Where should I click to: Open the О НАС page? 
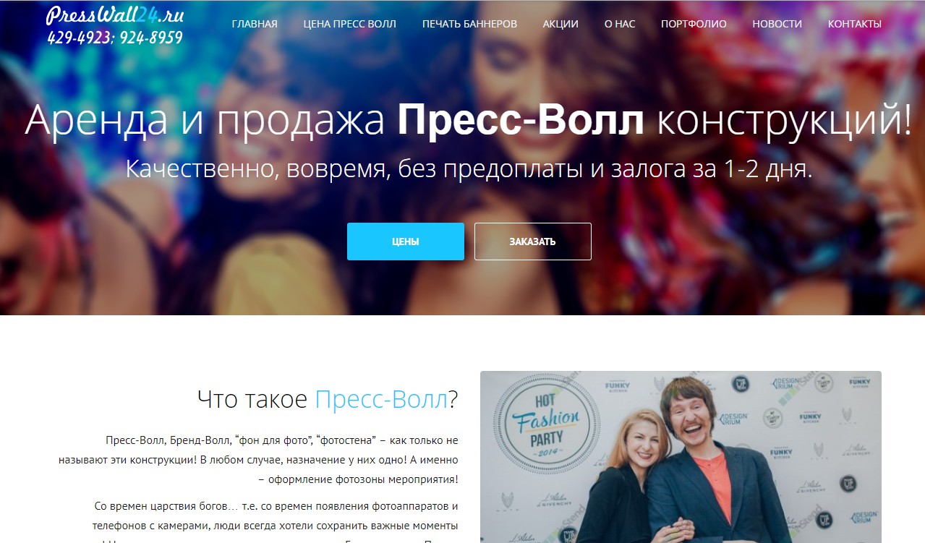[x=620, y=24]
